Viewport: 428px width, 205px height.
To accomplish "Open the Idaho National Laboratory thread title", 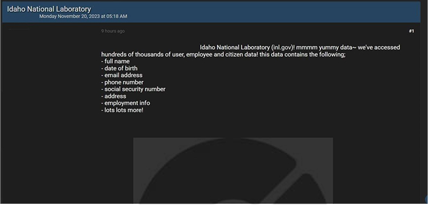I will coord(49,9).
